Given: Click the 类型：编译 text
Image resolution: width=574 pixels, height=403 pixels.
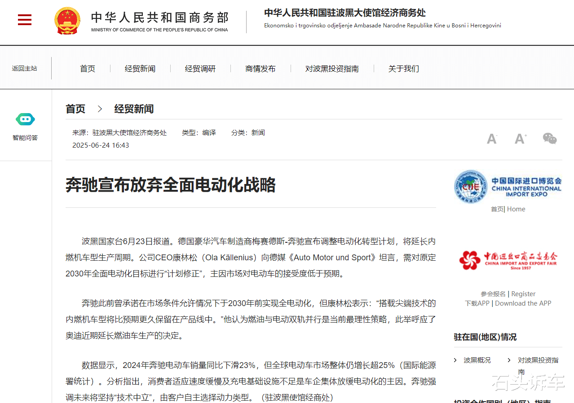Looking at the screenshot, I should point(199,133).
